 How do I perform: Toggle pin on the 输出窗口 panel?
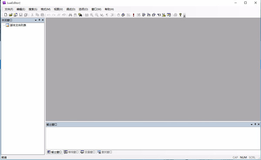click(255, 124)
